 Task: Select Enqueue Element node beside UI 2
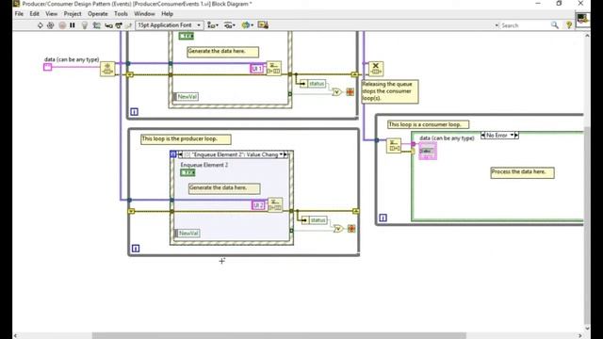pos(275,204)
